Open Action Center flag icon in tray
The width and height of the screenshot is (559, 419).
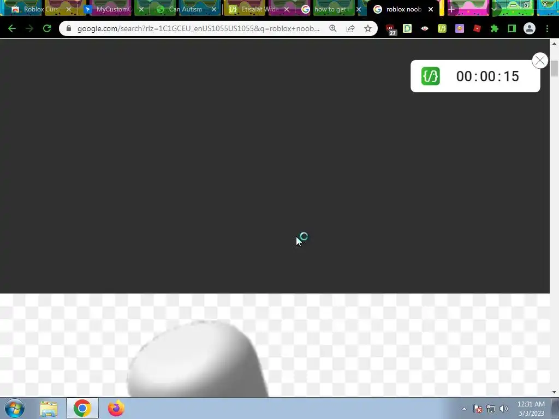tap(478, 409)
